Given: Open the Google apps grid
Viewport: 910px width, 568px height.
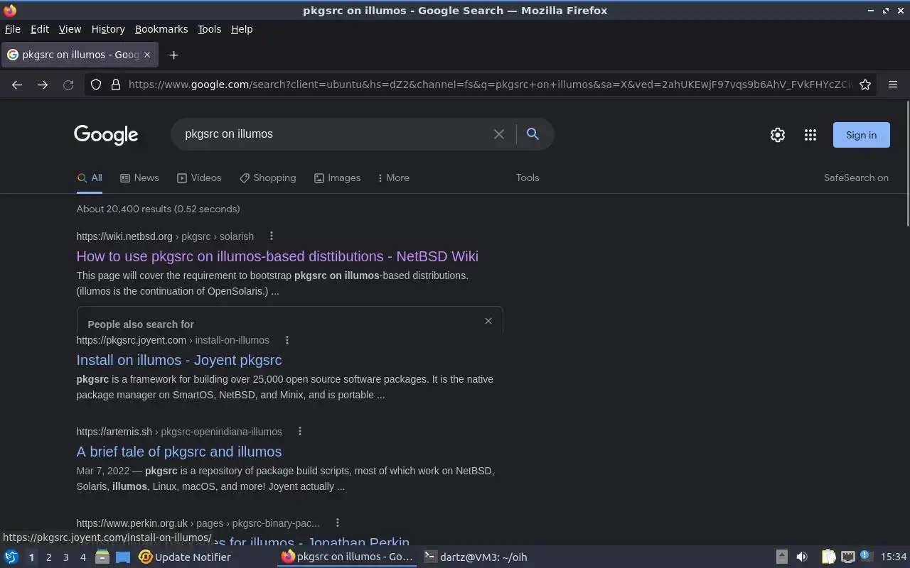Looking at the screenshot, I should pos(810,135).
